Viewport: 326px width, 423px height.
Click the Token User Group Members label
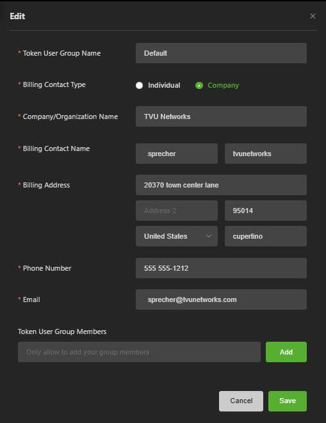62,331
